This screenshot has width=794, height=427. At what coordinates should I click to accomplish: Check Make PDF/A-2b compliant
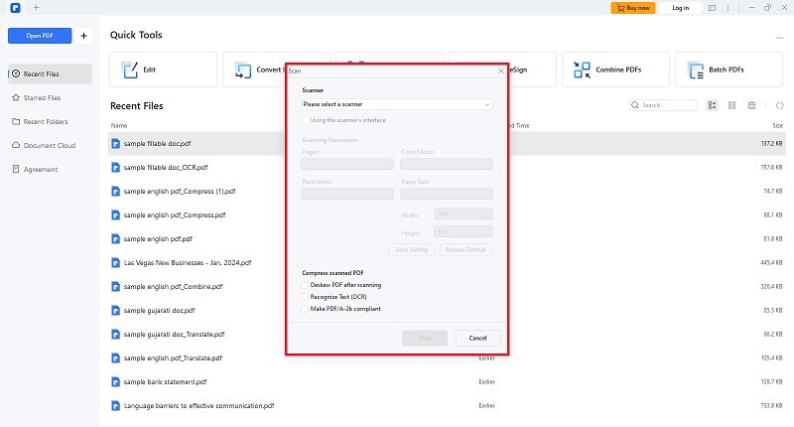point(305,309)
